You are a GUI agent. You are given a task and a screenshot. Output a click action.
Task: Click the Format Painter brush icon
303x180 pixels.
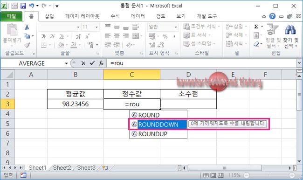tap(27, 45)
